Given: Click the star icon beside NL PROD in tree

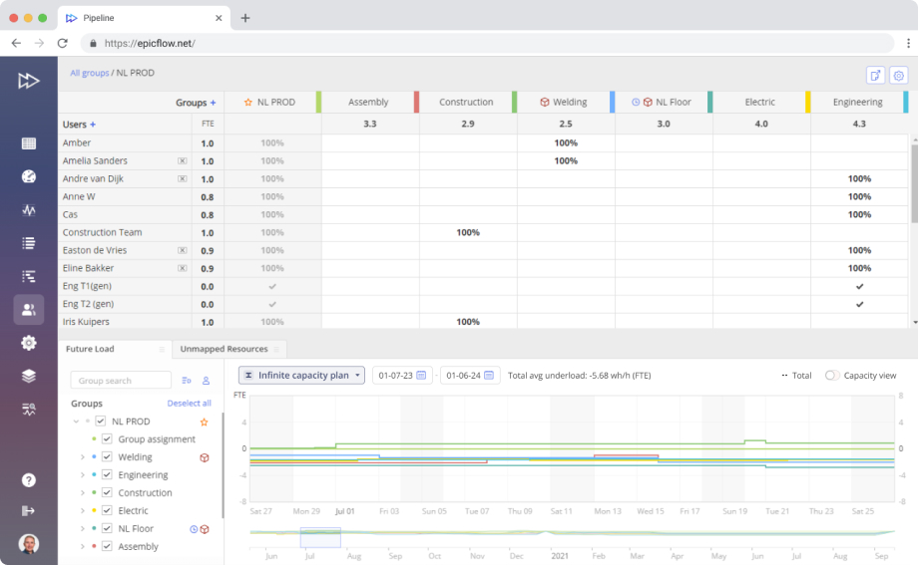Looking at the screenshot, I should click(204, 423).
